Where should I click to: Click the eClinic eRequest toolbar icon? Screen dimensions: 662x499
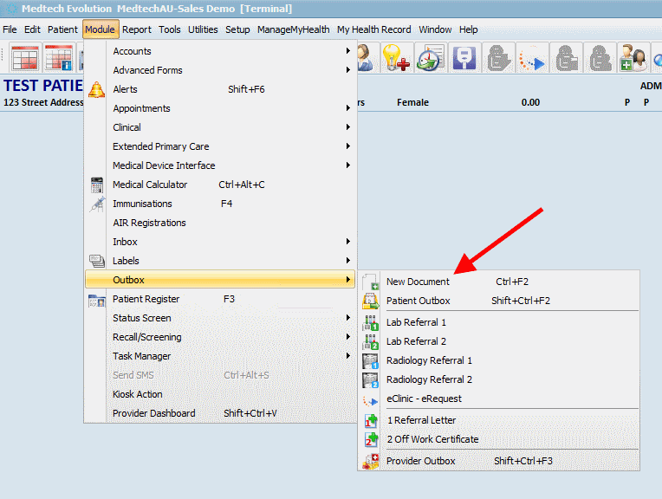point(532,58)
